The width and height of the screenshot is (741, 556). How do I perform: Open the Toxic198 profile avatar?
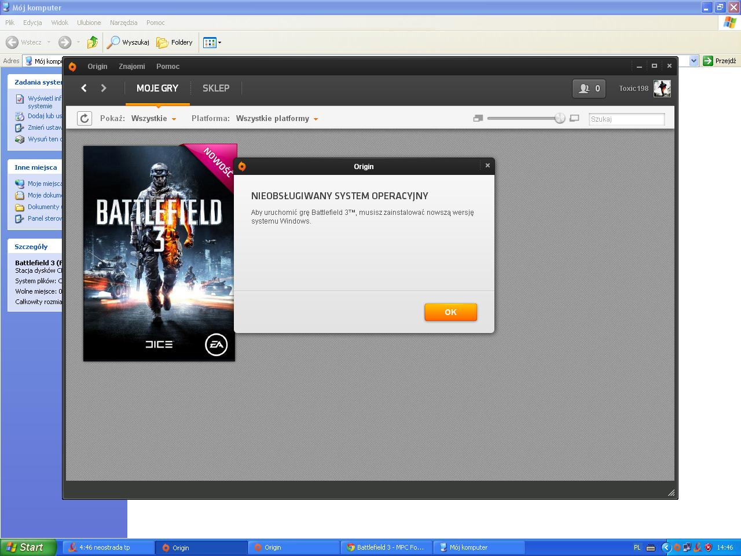click(x=662, y=88)
